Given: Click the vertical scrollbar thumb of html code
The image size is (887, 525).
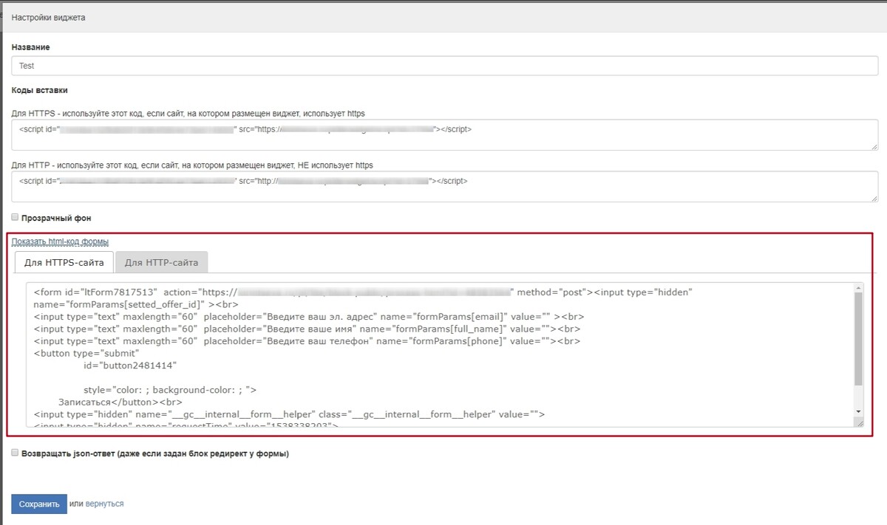Looking at the screenshot, I should click(x=858, y=338).
